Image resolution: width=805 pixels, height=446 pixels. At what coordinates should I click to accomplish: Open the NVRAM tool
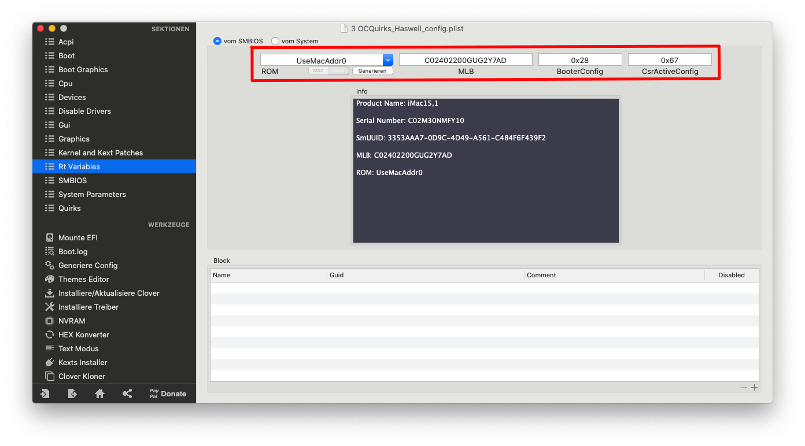65,321
